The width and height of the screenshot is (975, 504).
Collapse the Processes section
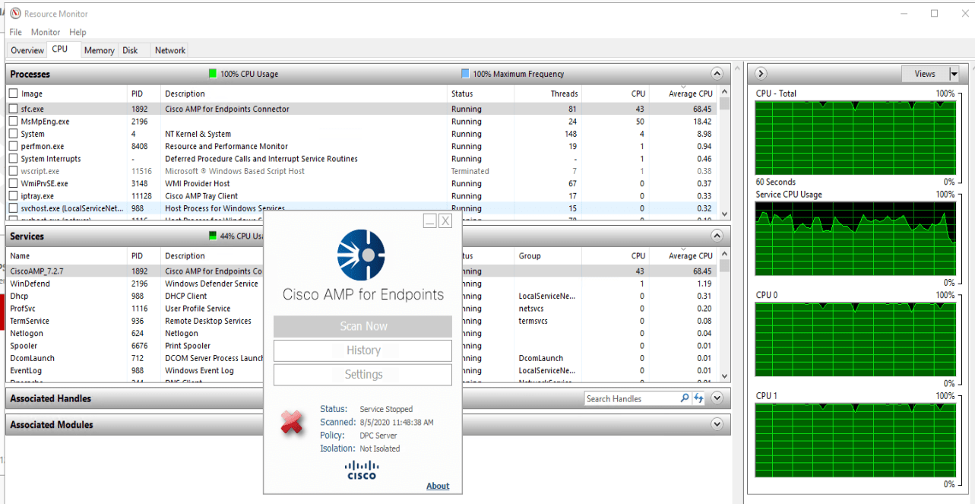tap(717, 74)
